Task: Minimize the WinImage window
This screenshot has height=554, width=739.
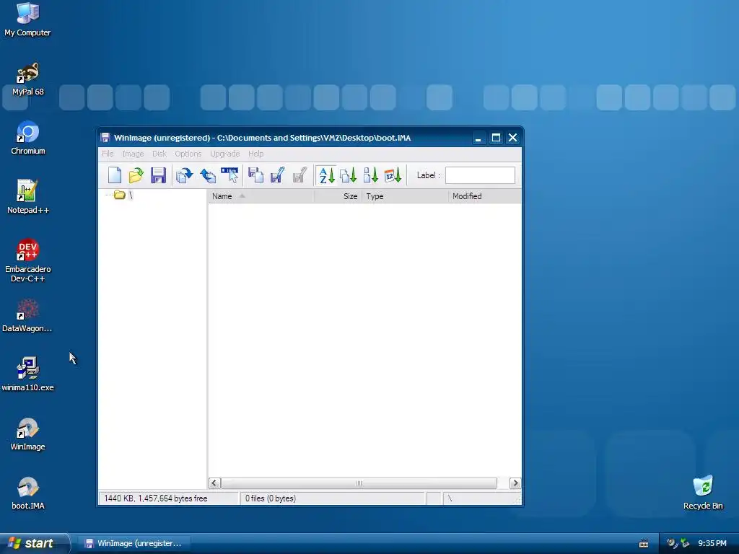Action: [478, 138]
